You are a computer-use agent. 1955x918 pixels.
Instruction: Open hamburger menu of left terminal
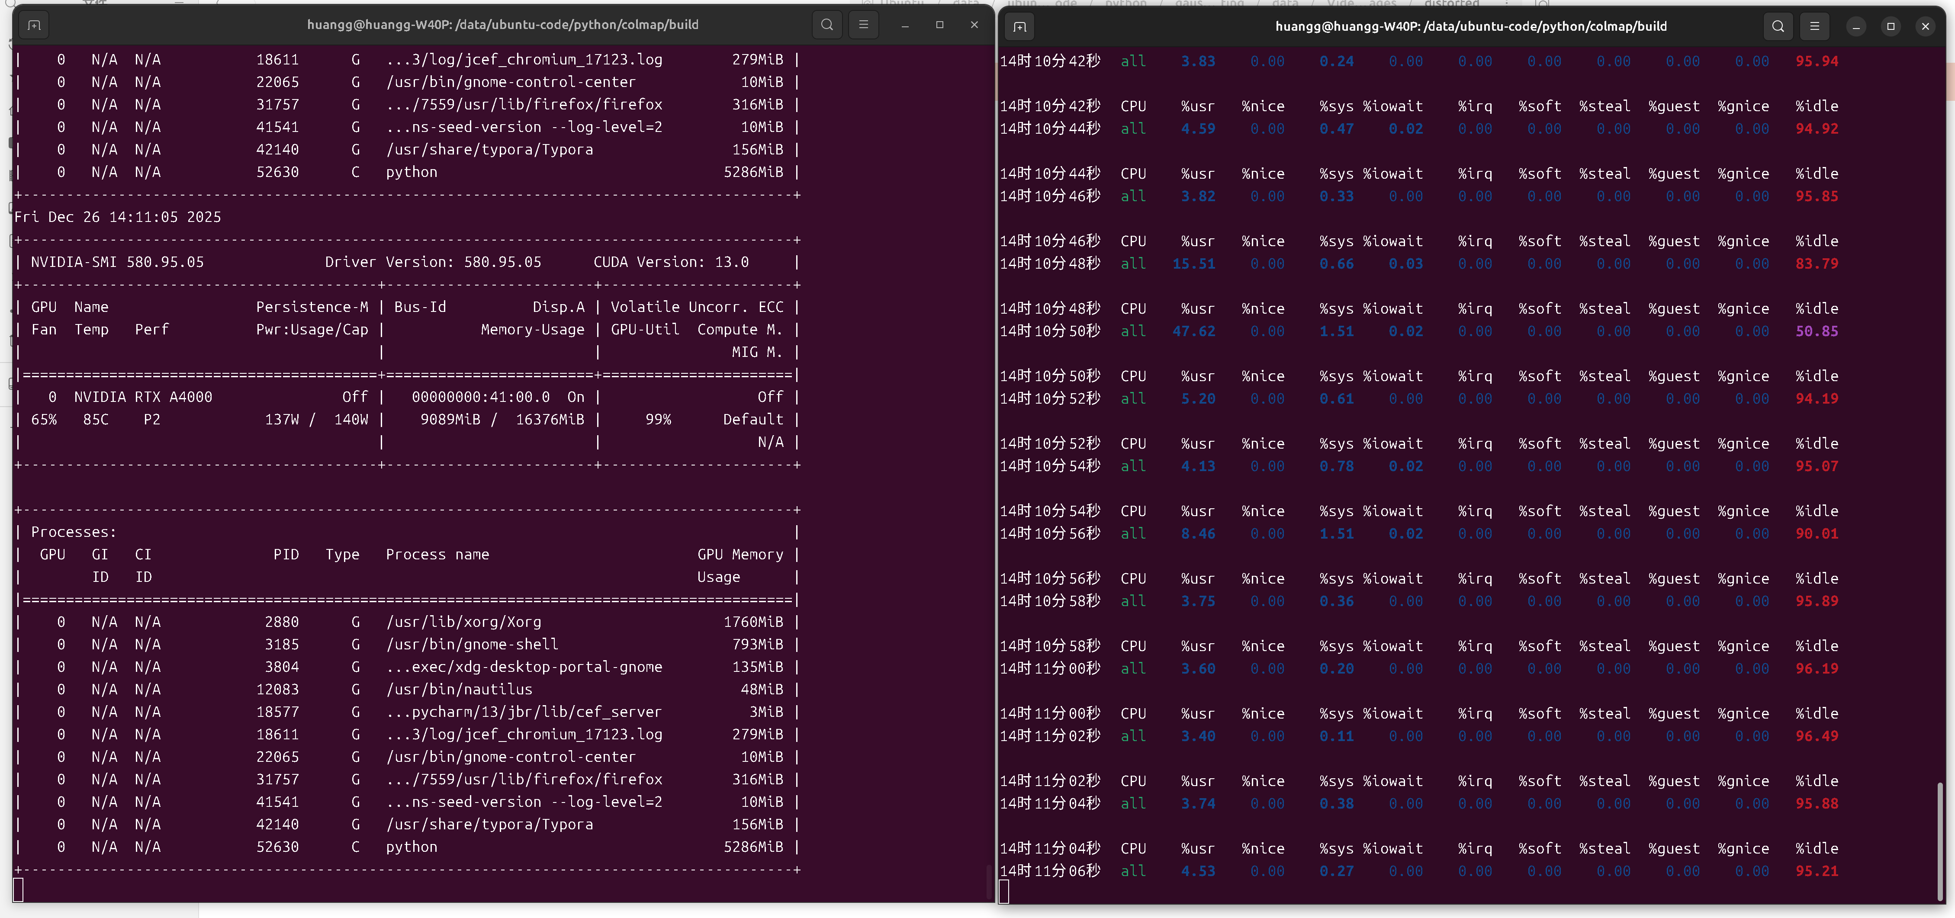click(x=863, y=25)
